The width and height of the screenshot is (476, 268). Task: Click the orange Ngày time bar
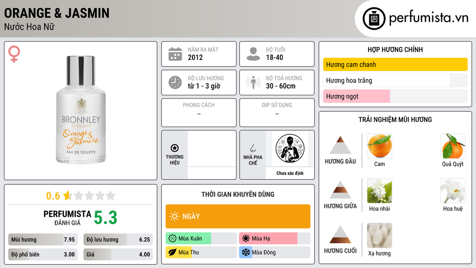pyautogui.click(x=238, y=216)
